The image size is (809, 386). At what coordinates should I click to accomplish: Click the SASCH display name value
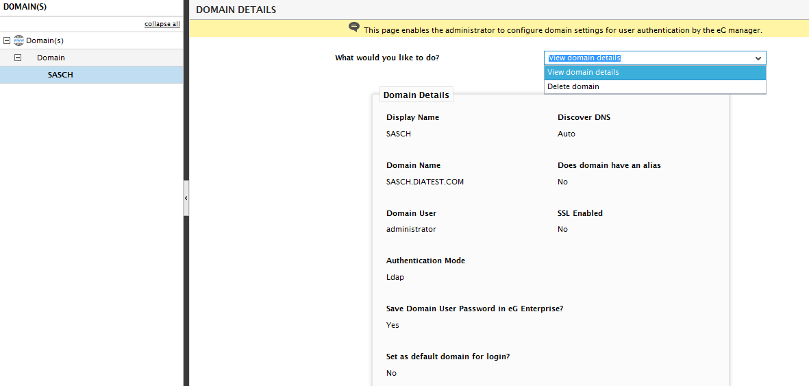(399, 134)
